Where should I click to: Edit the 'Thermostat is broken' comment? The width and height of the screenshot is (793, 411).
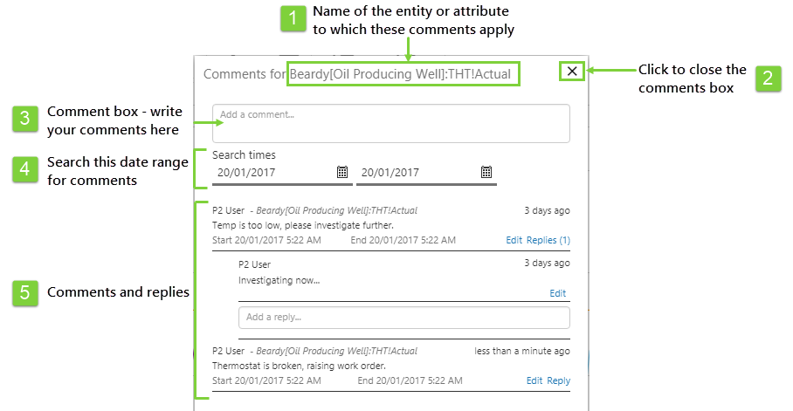534,380
